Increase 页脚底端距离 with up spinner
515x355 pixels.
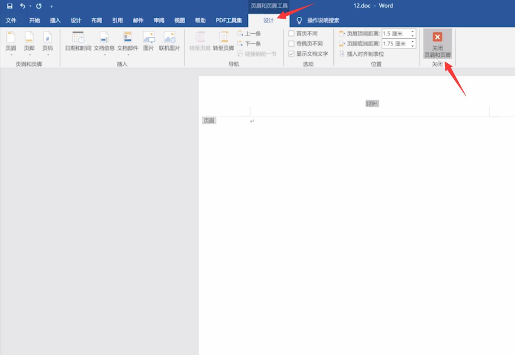click(413, 42)
